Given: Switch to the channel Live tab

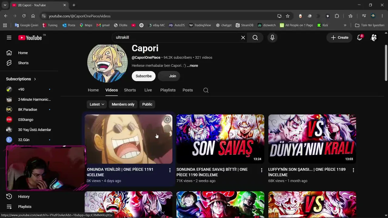Looking at the screenshot, I should (148, 90).
